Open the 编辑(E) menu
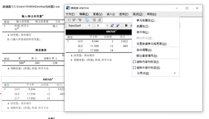The image size is (209, 119). click(84, 14)
